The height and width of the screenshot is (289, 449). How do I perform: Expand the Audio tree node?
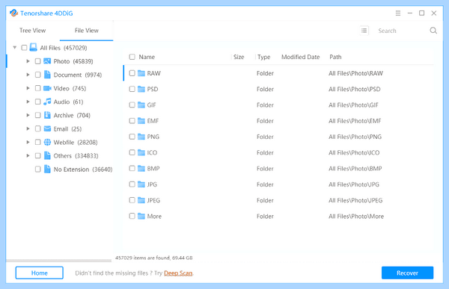28,102
